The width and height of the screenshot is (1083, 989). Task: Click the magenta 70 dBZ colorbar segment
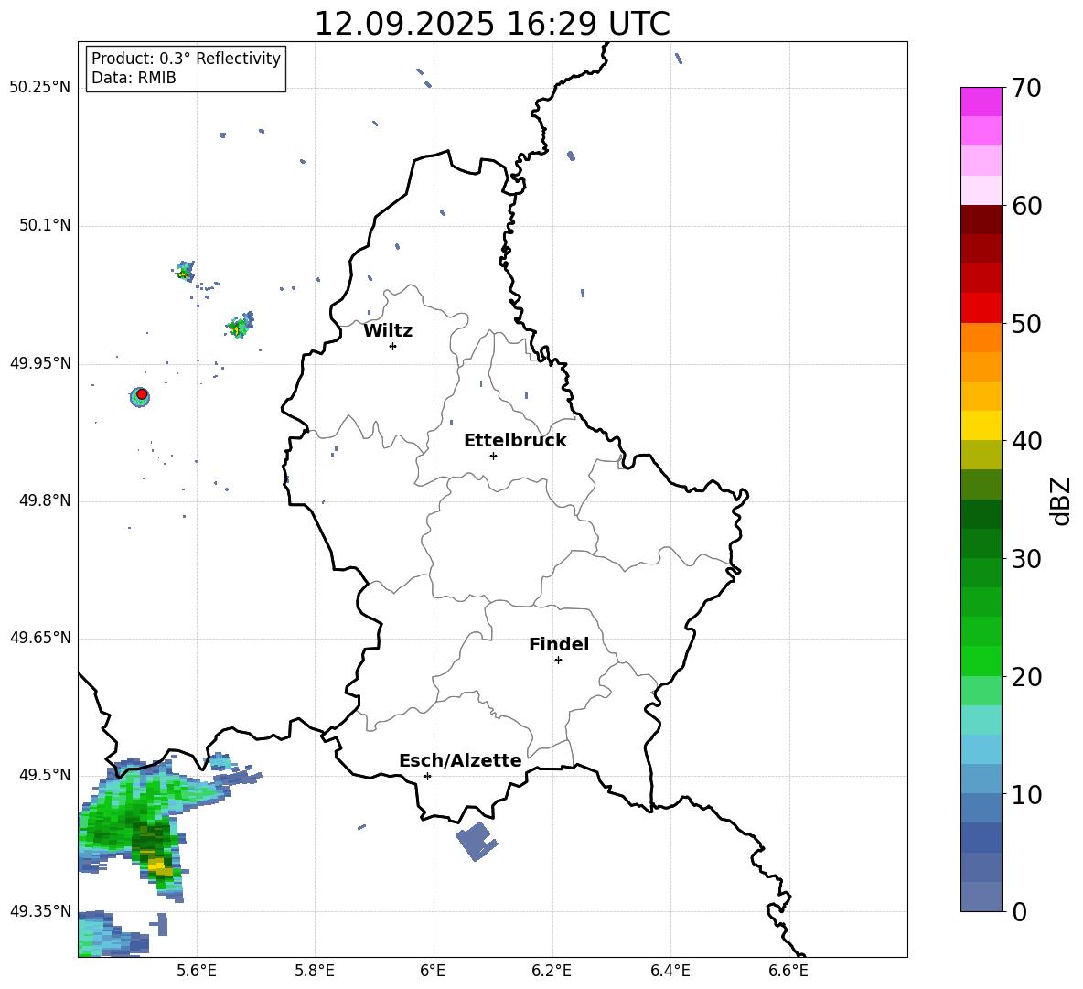point(981,102)
